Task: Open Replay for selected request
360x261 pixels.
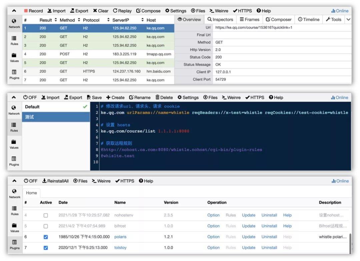Action: pos(122,11)
